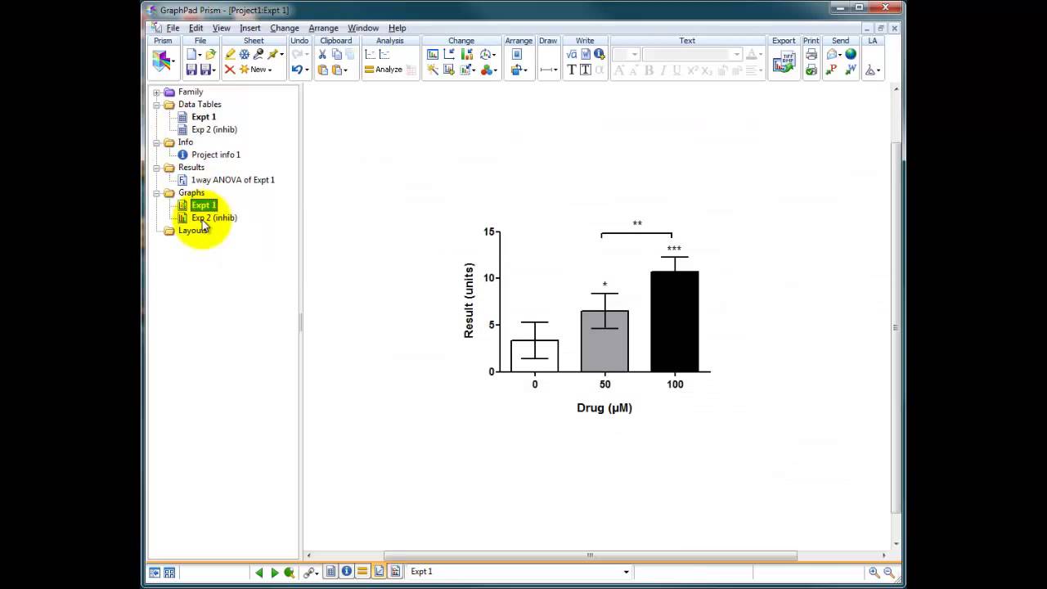The height and width of the screenshot is (589, 1047).
Task: Click the magic wand icon
Action: [x=433, y=70]
